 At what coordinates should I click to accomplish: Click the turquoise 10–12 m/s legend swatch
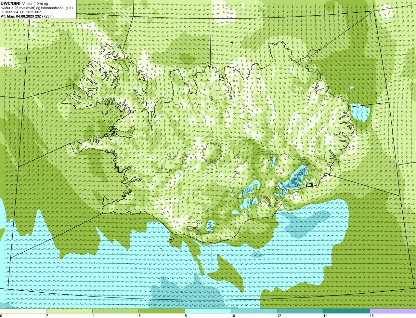[254, 311]
